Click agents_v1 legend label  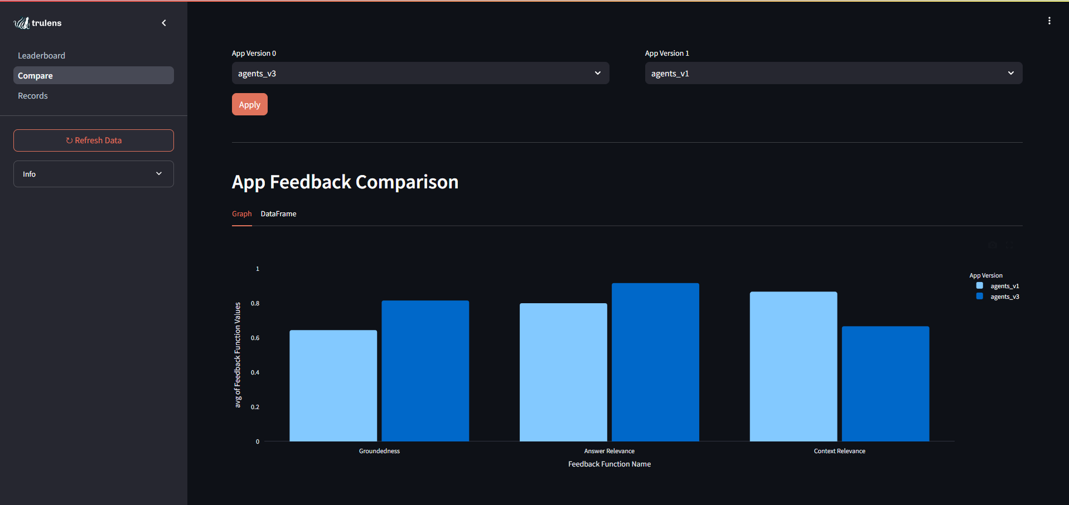click(x=1005, y=286)
